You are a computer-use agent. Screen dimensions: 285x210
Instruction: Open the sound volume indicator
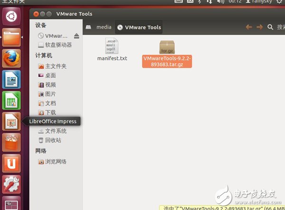pyautogui.click(x=220, y=1)
